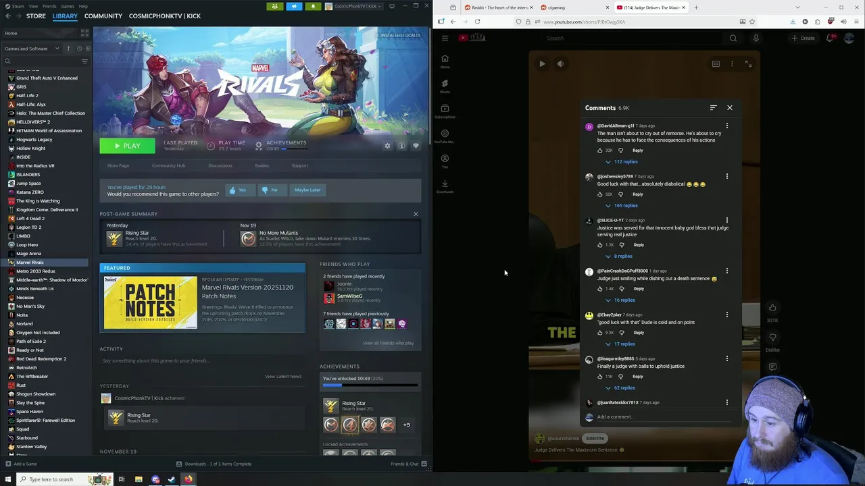This screenshot has height=486, width=865.
Task: Play the YouTube short video
Action: coord(542,64)
